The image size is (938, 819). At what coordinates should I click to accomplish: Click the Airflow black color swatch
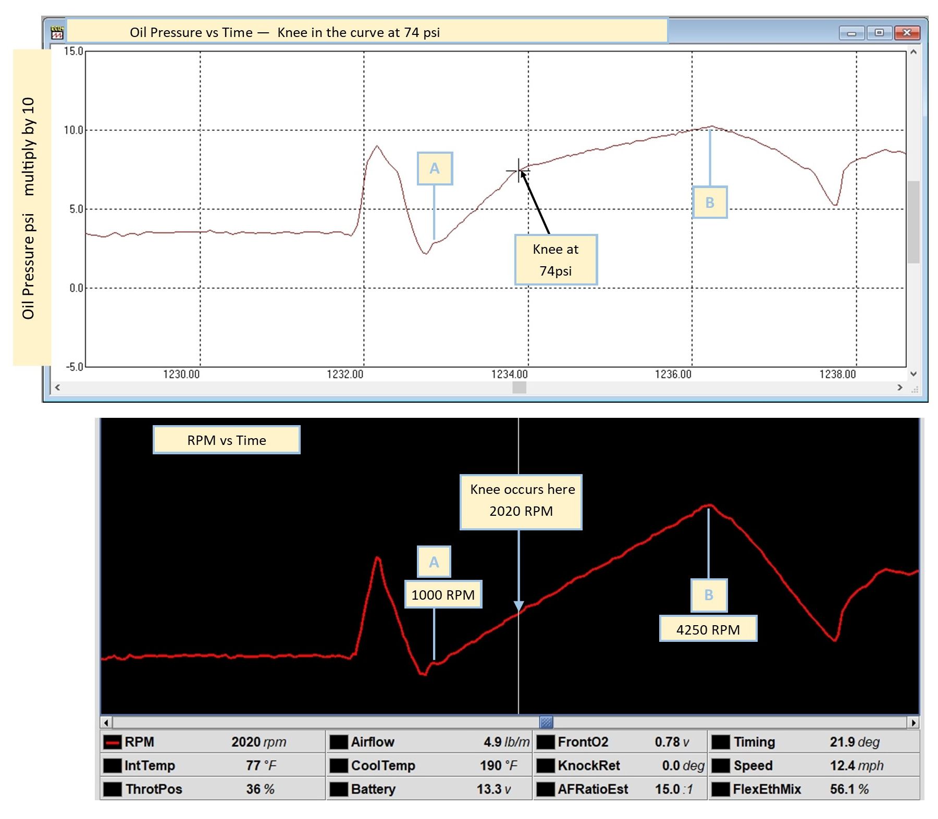(339, 742)
